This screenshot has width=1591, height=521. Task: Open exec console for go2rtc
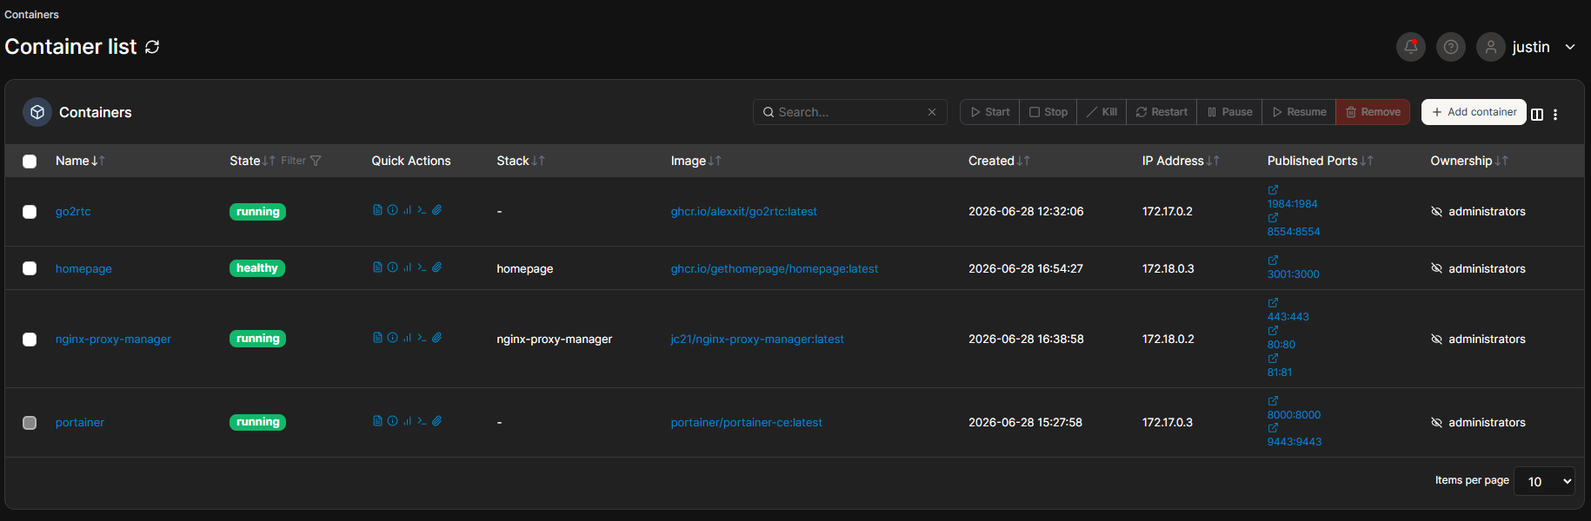[x=422, y=210]
